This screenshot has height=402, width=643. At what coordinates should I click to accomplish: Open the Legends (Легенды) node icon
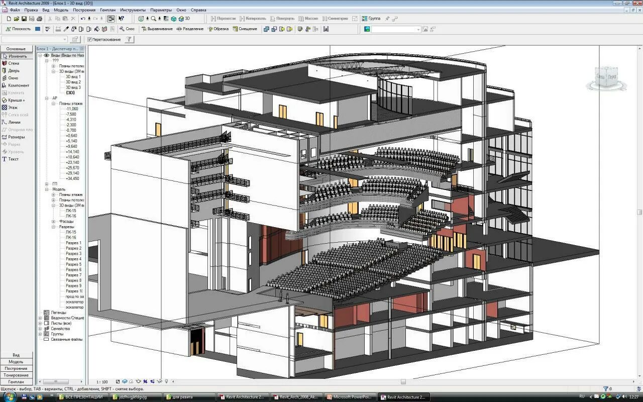point(47,313)
